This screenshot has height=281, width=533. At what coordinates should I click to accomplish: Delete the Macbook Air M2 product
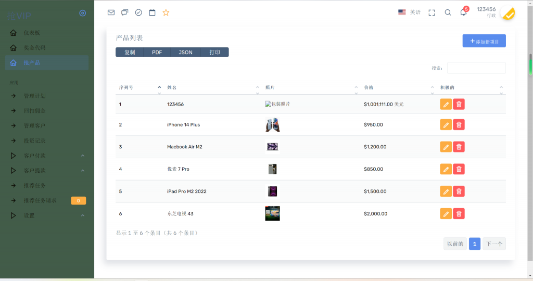[459, 147]
